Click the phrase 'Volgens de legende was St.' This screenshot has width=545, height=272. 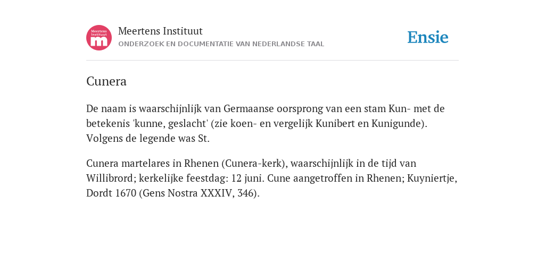click(148, 139)
